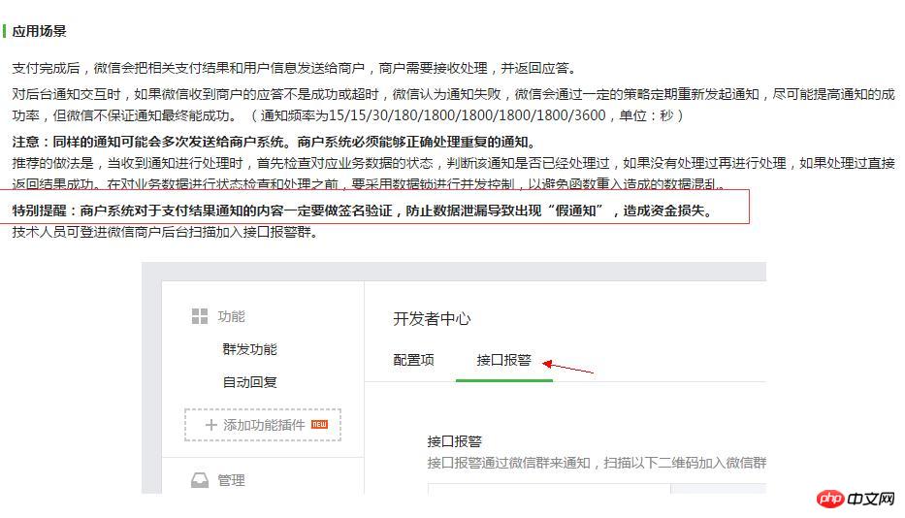Switch to the 配置项 tab
The width and height of the screenshot is (905, 518).
413,360
